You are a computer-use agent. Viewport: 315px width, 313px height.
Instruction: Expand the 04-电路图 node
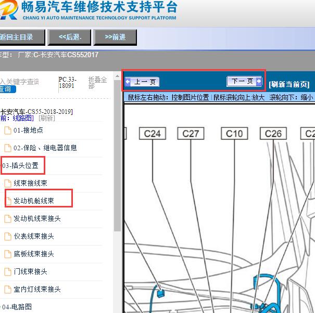tap(17, 307)
